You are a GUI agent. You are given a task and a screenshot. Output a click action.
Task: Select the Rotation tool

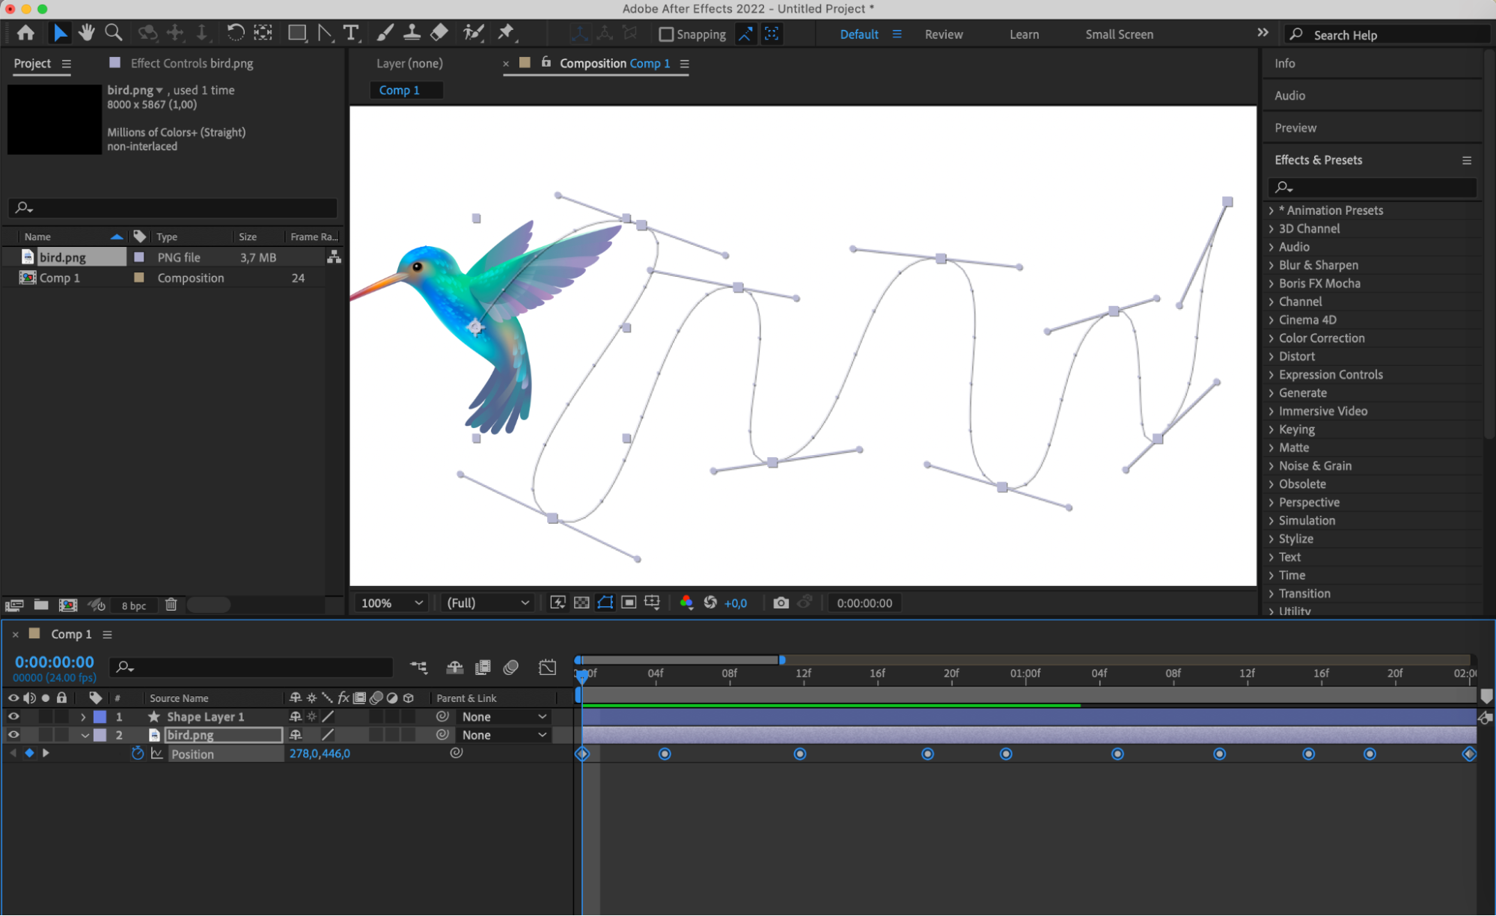point(235,33)
